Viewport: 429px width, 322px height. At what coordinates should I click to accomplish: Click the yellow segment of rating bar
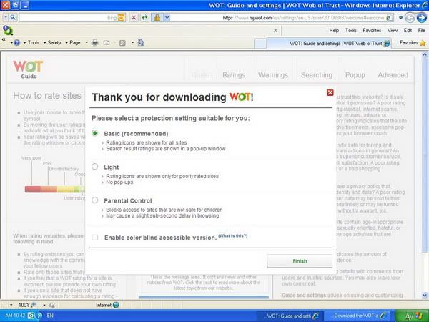click(65, 189)
